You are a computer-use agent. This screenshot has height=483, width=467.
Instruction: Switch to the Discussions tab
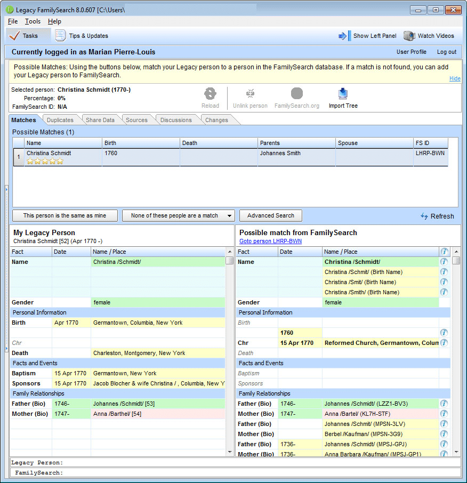point(176,120)
